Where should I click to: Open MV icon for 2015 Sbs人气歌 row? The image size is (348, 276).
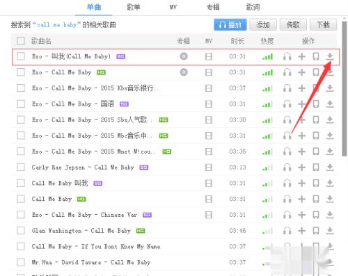tap(209, 120)
